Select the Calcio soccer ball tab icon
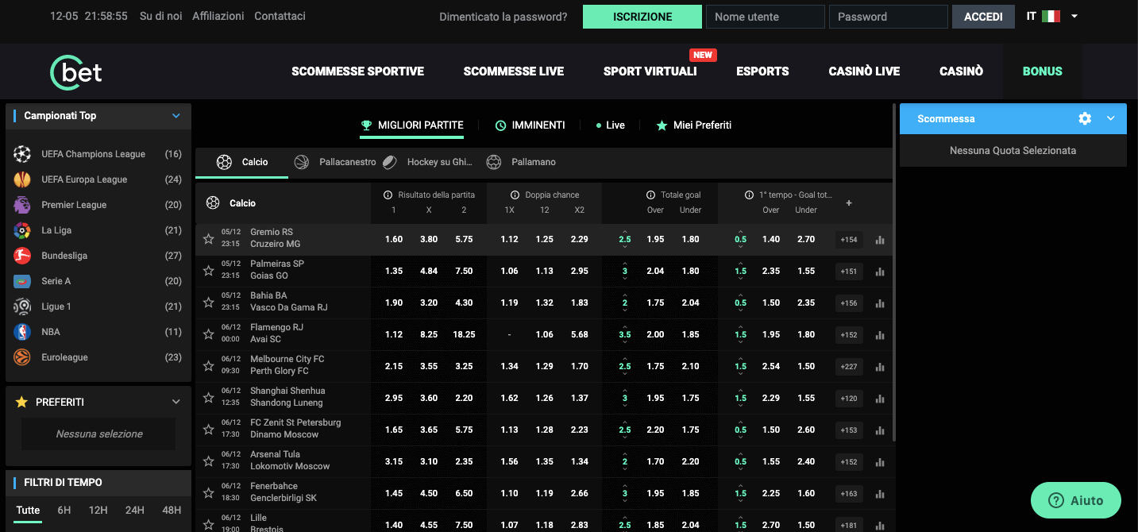This screenshot has width=1138, height=532. (222, 162)
